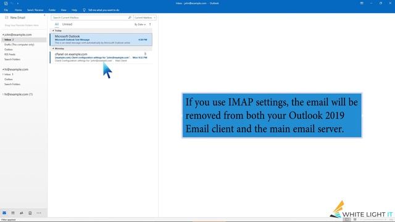Screen dimensions: 395x222
Task: Open the View ribbon tab
Action: pyautogui.click(x=64, y=10)
